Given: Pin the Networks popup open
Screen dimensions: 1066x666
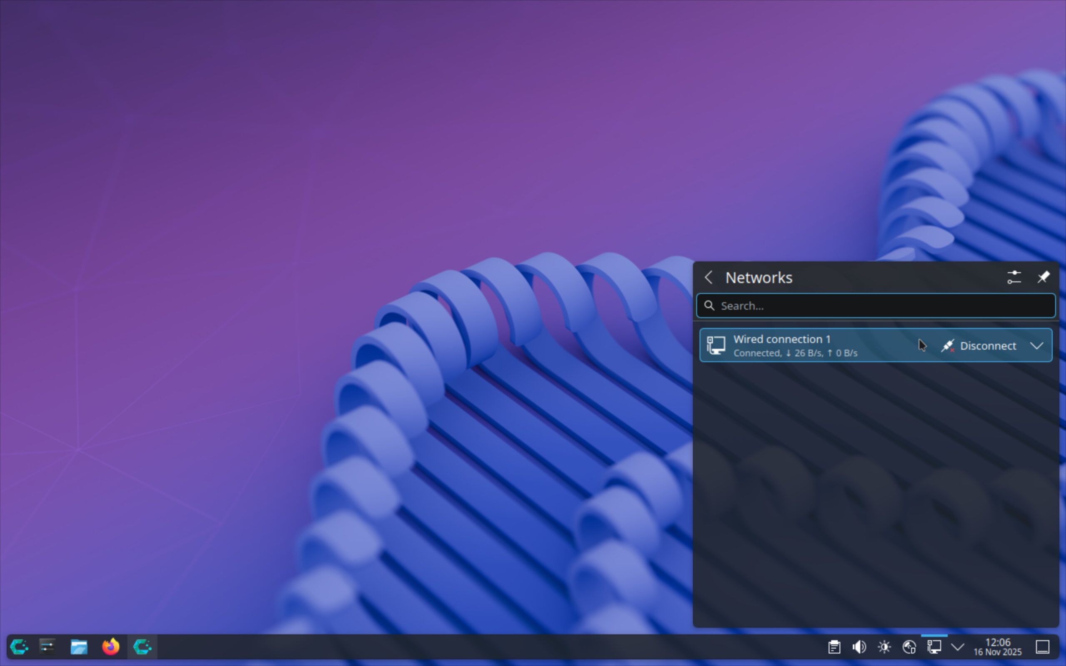Looking at the screenshot, I should click(1043, 278).
